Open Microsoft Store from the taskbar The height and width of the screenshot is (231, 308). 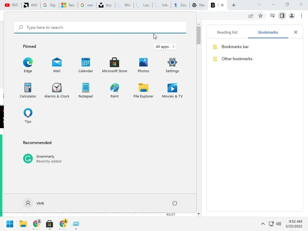tap(50, 224)
